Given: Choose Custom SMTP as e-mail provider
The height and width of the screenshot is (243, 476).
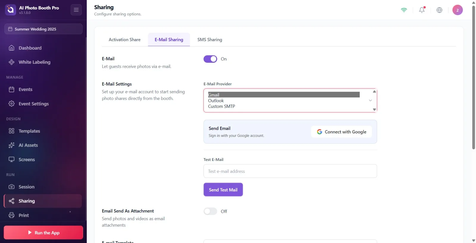Looking at the screenshot, I should (284, 106).
